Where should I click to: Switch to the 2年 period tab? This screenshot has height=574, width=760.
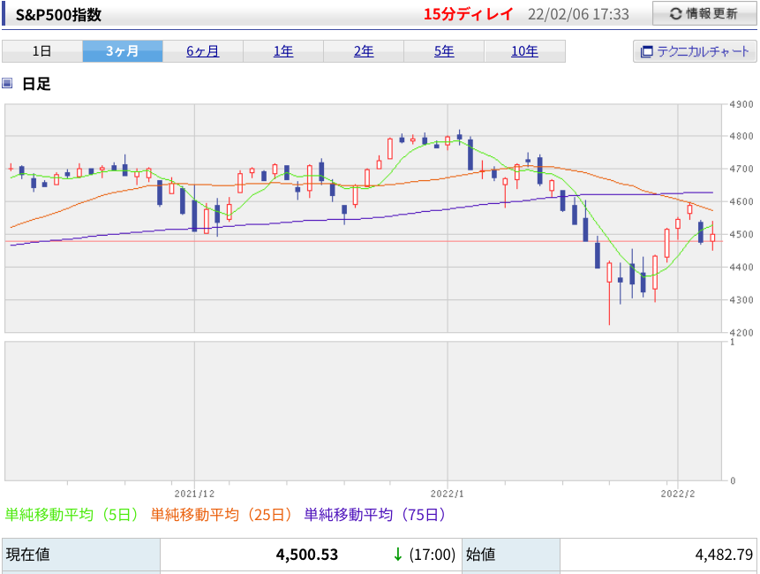pos(364,51)
